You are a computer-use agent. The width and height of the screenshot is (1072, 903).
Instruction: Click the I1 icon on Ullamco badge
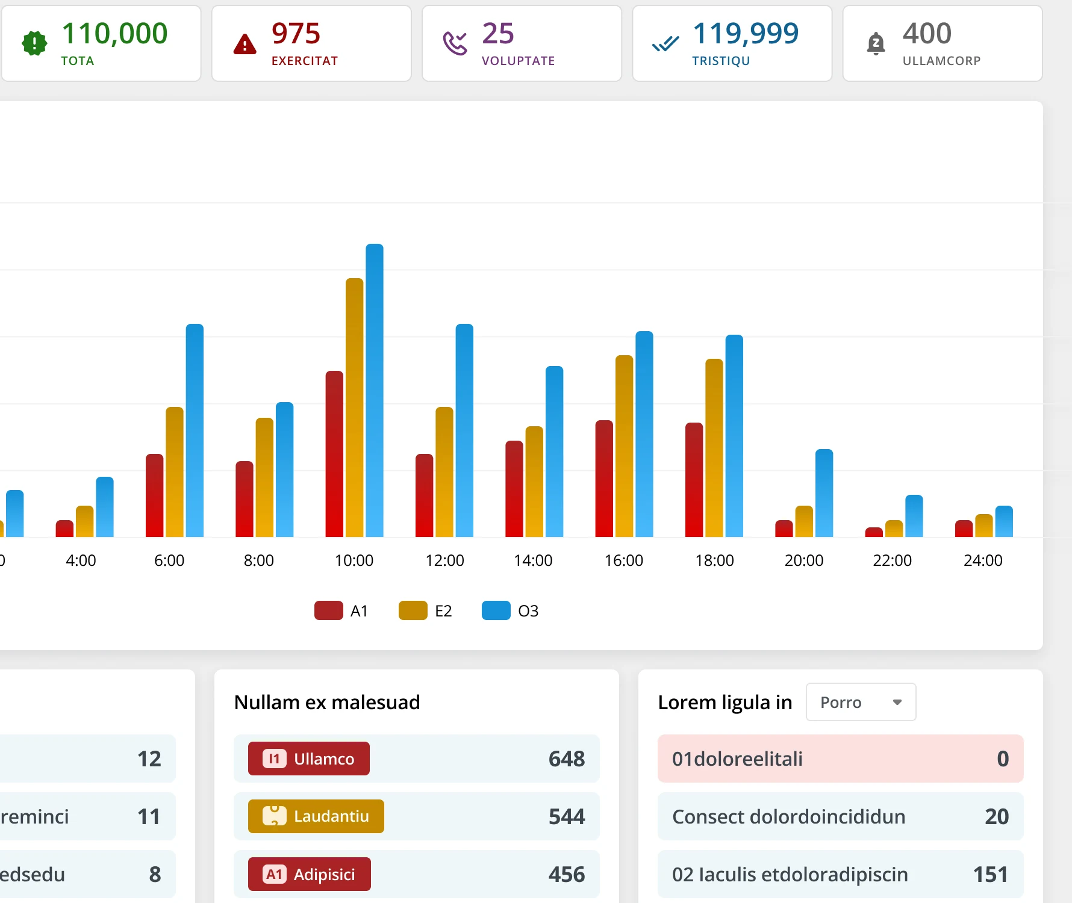274,759
